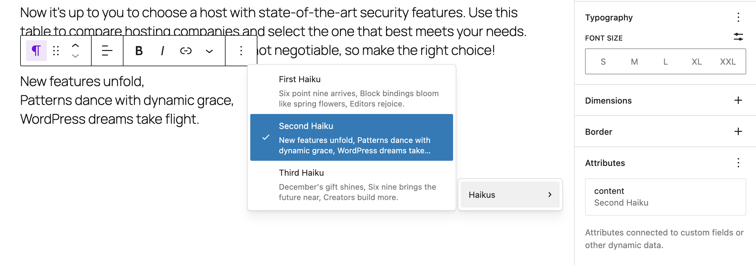Select the paragraph block type icon
This screenshot has width=756, height=265.
coord(37,51)
